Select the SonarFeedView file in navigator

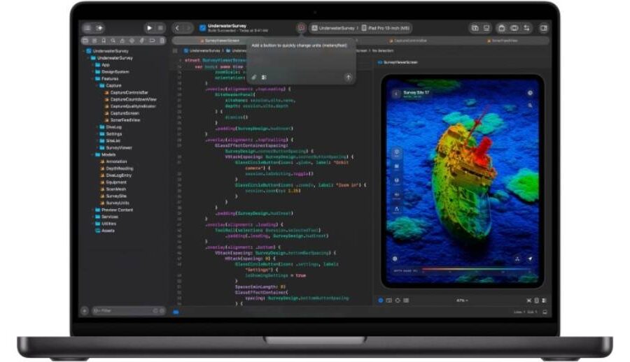pyautogui.click(x=122, y=120)
